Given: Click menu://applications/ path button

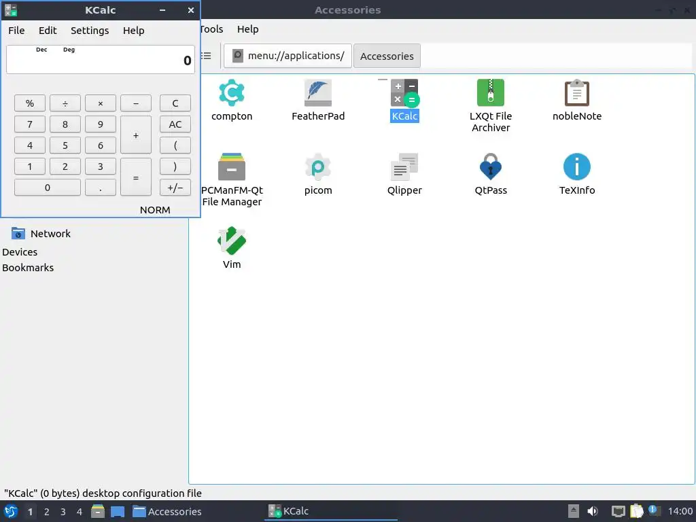Looking at the screenshot, I should pyautogui.click(x=288, y=56).
